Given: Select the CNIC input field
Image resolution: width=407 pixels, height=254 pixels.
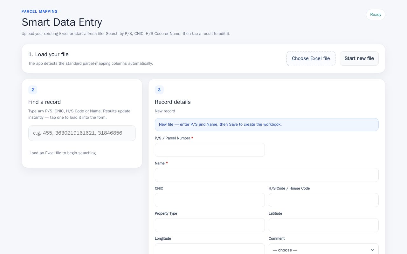Looking at the screenshot, I should point(210,200).
